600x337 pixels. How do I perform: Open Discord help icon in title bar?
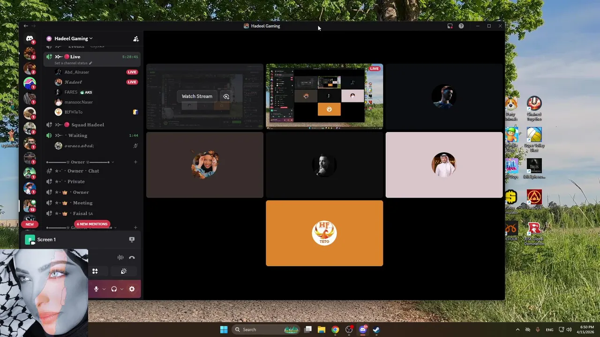(x=461, y=26)
